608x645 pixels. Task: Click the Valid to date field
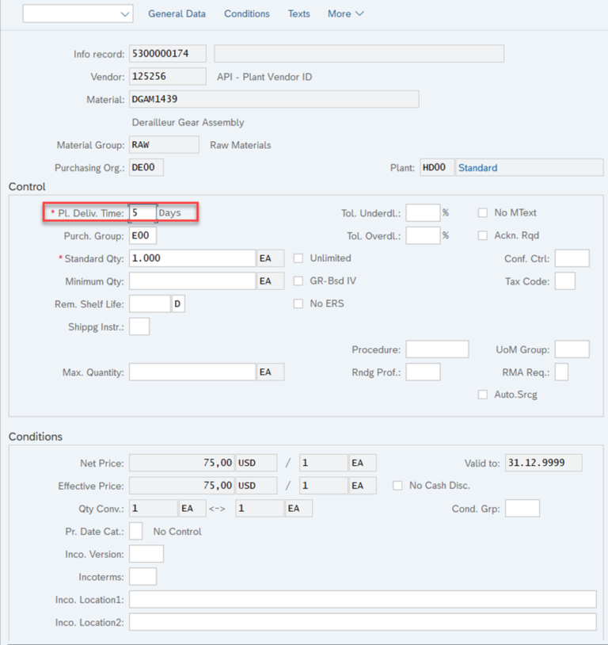[543, 462]
